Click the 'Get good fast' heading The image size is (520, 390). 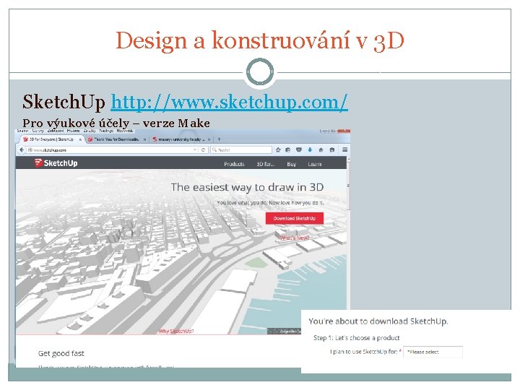(61, 353)
